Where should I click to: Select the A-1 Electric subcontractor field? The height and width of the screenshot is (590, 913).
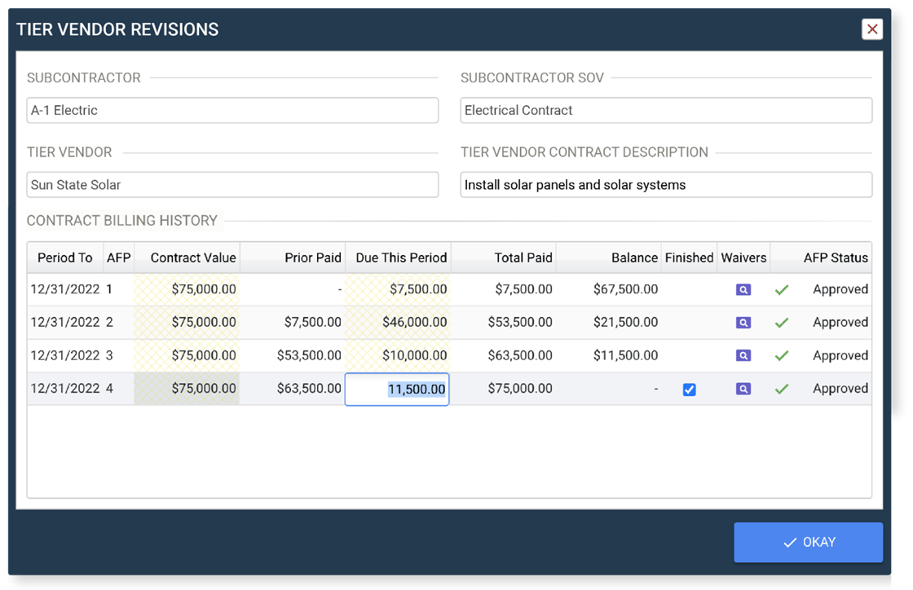point(232,110)
